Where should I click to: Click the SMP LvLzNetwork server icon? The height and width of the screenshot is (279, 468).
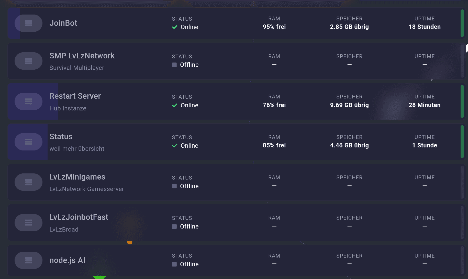(x=28, y=61)
